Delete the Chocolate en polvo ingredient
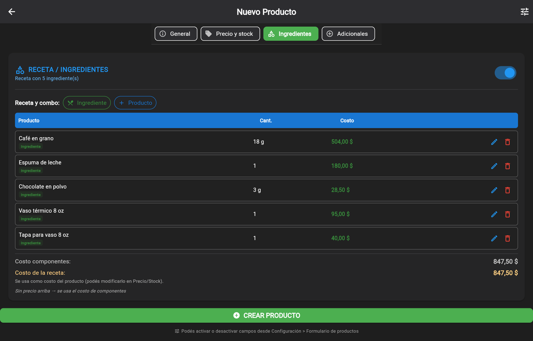Image resolution: width=533 pixels, height=341 pixels. coord(507,190)
